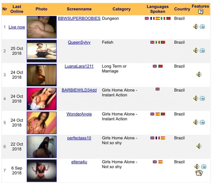Click the Long Term or Marriage category text
214x183 pixels.
click(x=114, y=69)
